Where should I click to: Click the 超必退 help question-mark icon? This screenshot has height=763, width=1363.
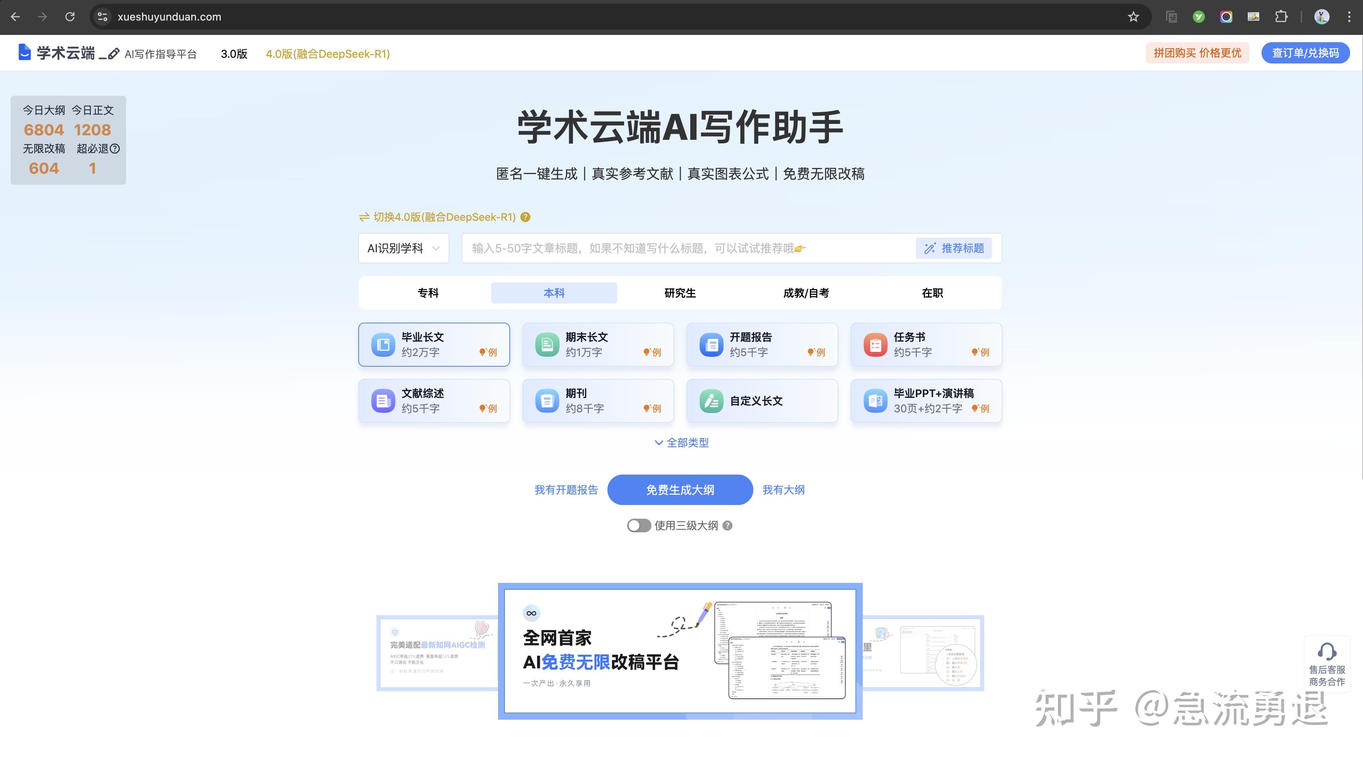[x=115, y=149]
